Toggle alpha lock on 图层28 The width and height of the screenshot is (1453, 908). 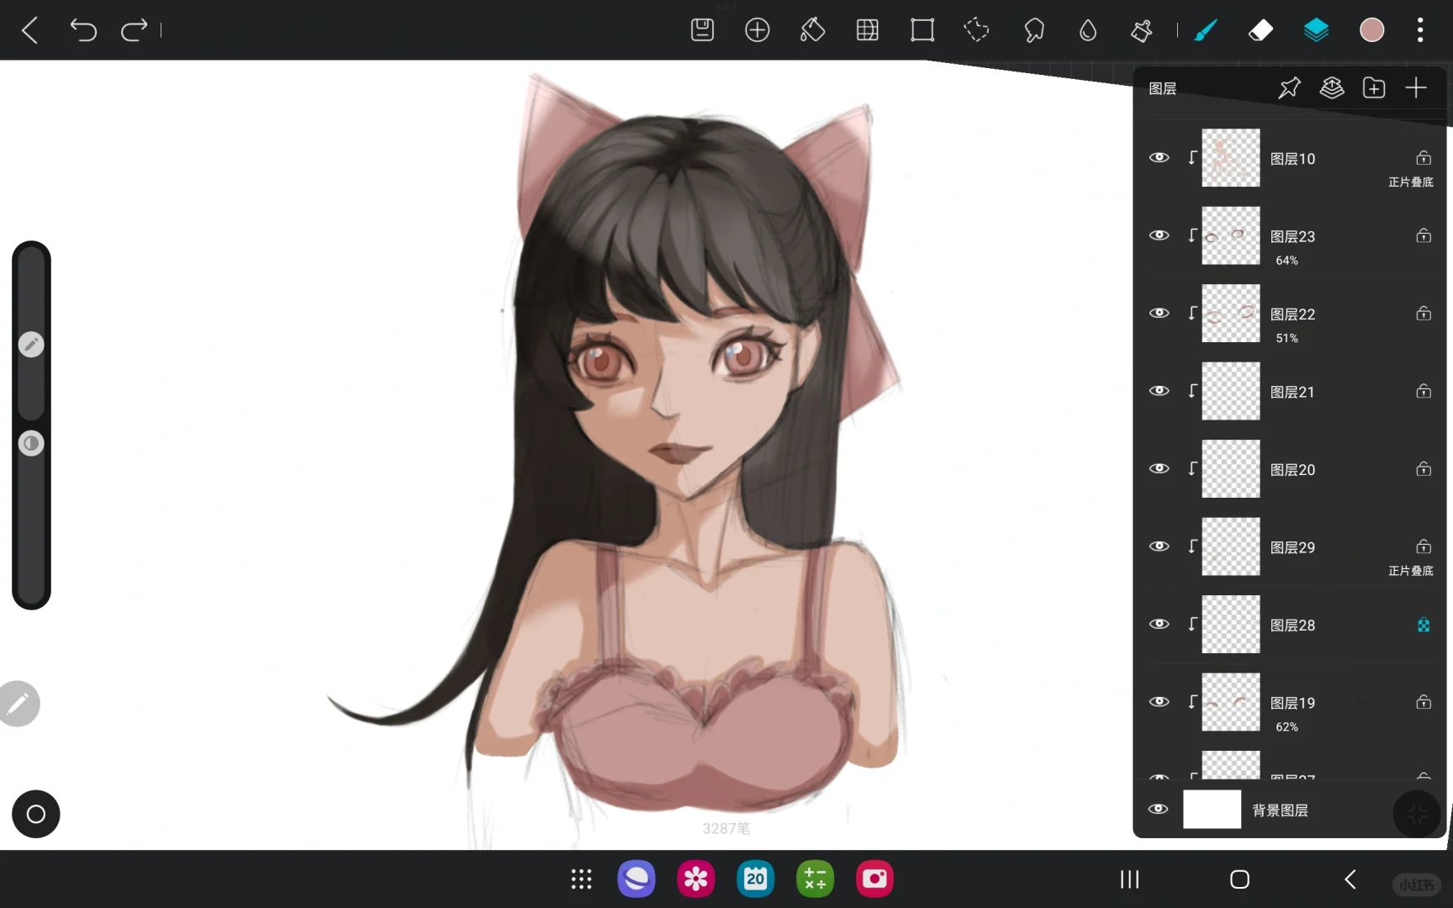point(1424,625)
